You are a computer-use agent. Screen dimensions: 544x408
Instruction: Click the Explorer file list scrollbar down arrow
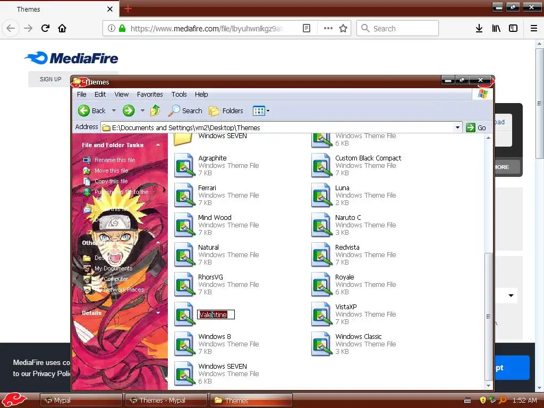489,386
